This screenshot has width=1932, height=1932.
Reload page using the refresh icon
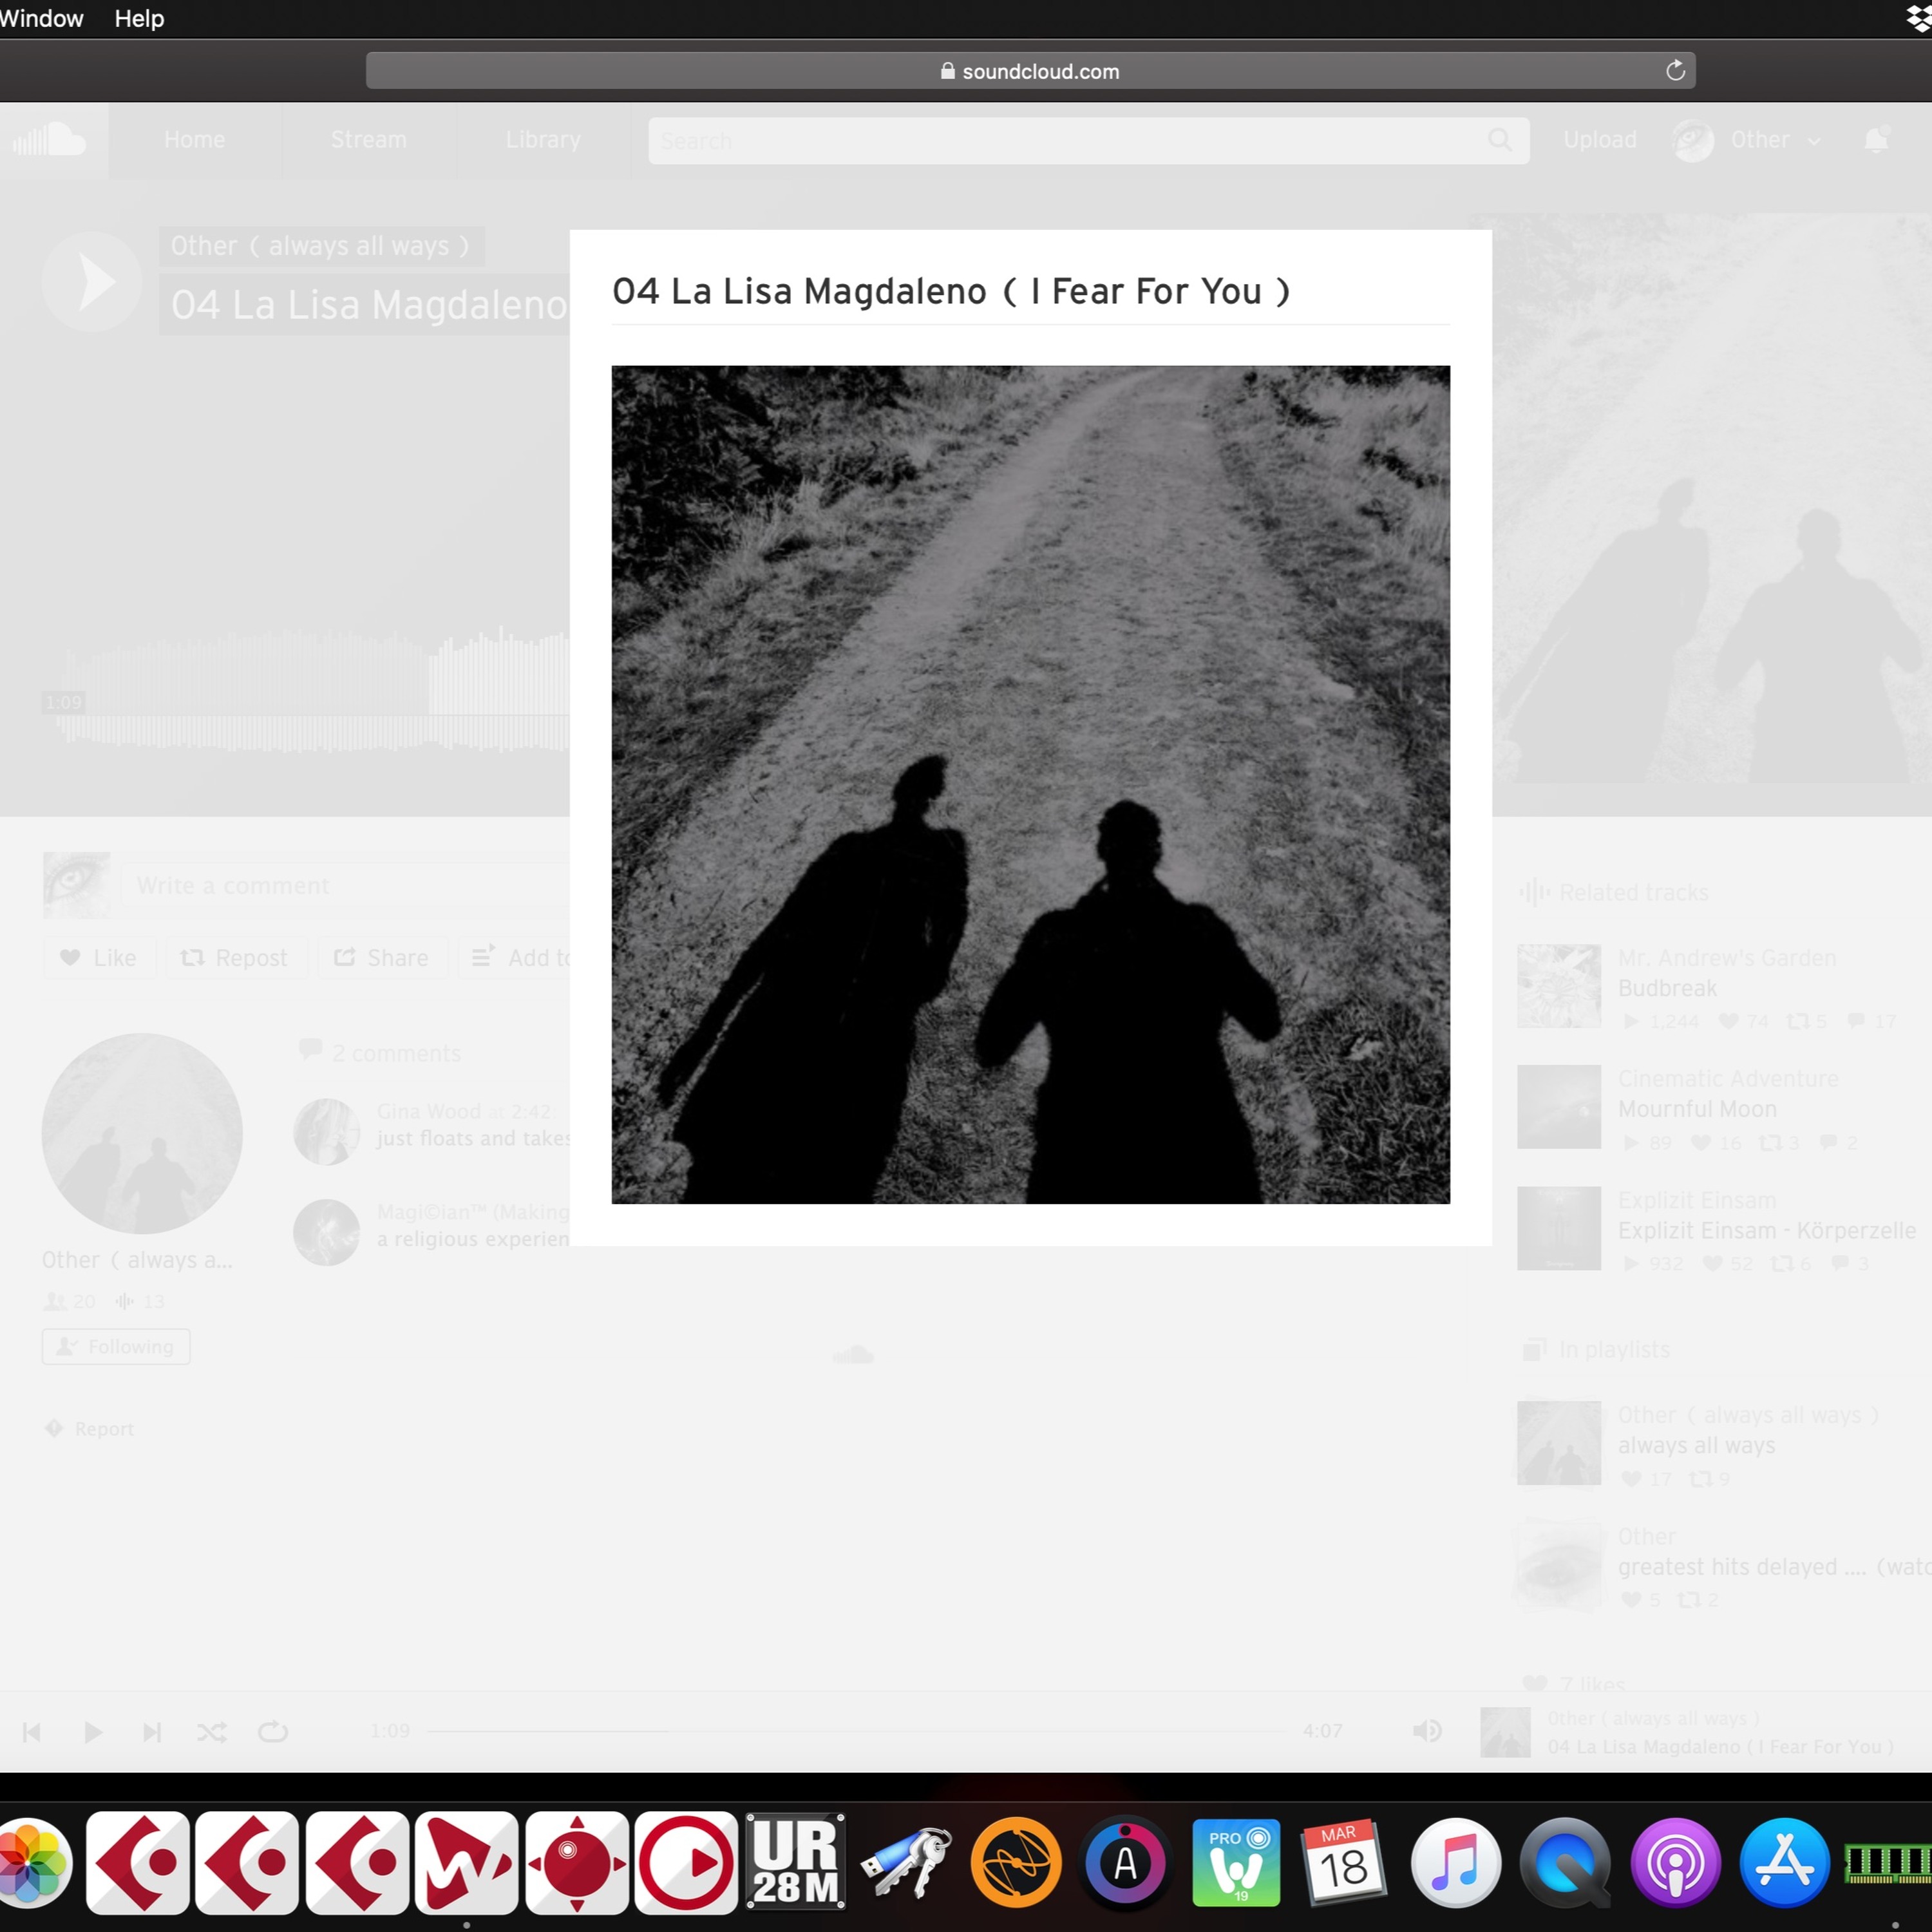coord(1675,70)
